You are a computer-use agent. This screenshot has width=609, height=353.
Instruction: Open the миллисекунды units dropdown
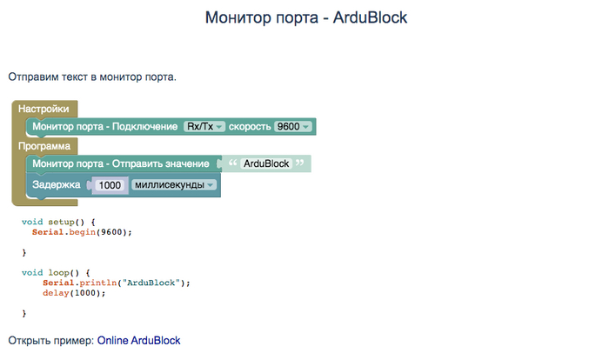(174, 185)
